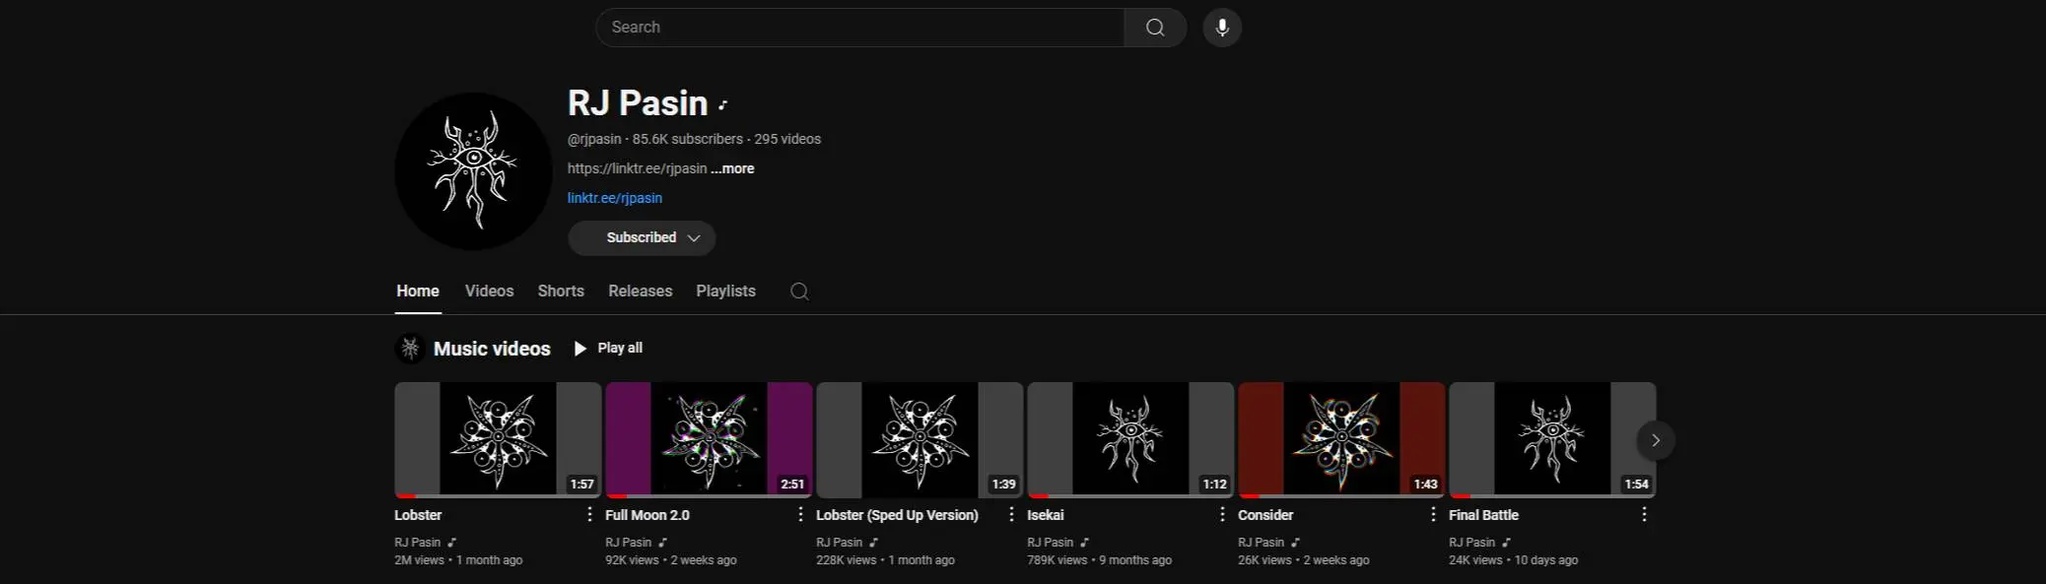Start voice search with the microphone icon

tap(1222, 28)
